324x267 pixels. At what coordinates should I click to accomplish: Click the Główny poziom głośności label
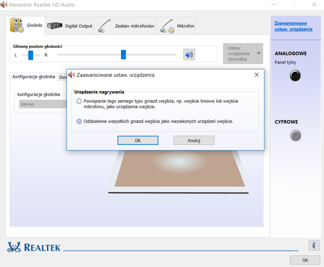pos(37,46)
